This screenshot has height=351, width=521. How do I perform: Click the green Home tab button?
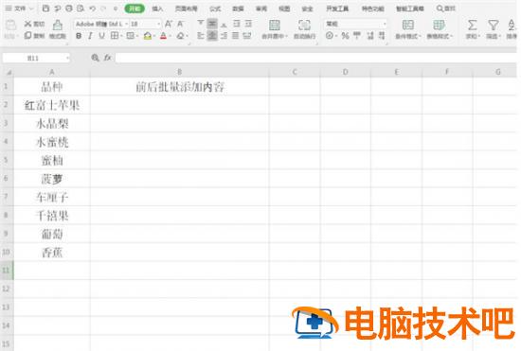pyautogui.click(x=135, y=9)
